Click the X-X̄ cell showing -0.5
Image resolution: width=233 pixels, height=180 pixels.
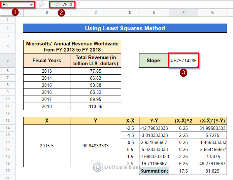tap(130, 142)
